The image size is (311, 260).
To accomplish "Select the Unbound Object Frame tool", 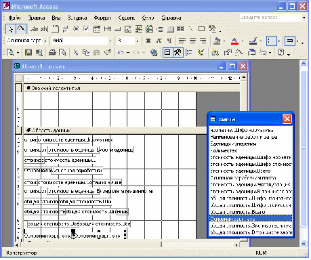I will (x=139, y=29).
